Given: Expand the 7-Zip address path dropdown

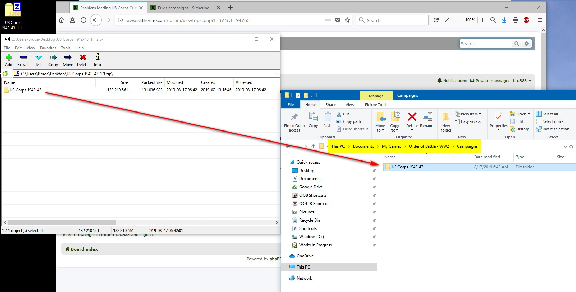Looking at the screenshot, I should (277, 74).
